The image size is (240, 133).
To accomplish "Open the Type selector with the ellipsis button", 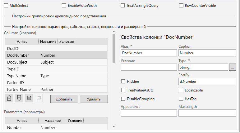I will coord(233,67).
